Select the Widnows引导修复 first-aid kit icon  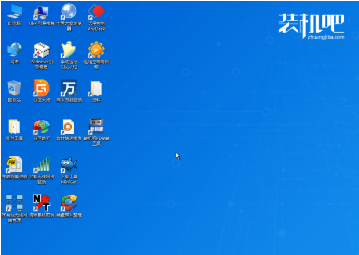(x=42, y=50)
